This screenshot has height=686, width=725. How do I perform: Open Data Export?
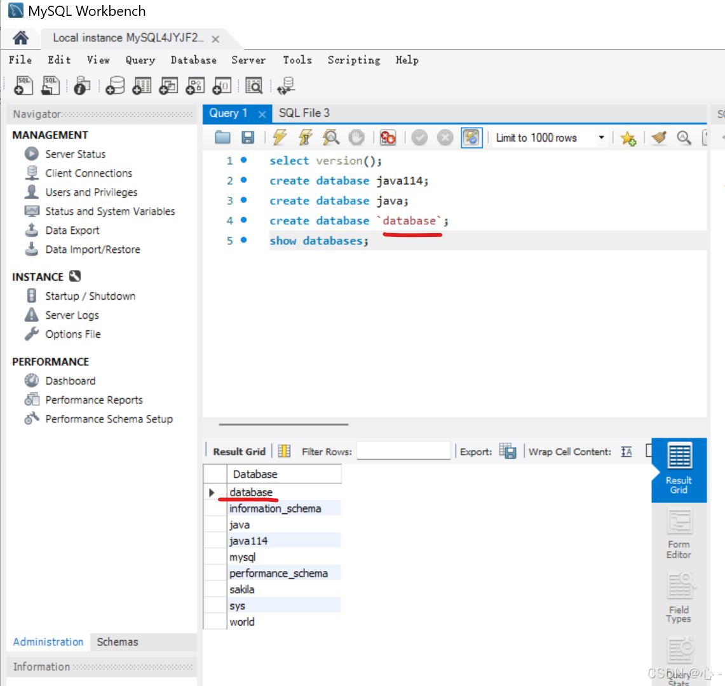point(72,230)
